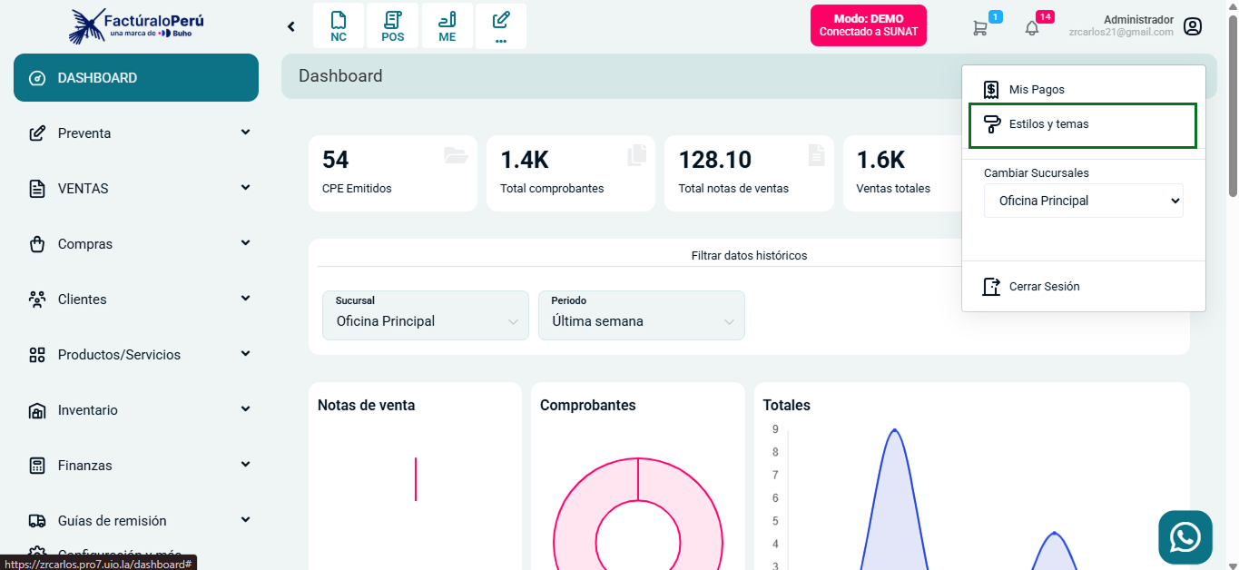Image resolution: width=1239 pixels, height=570 pixels.
Task: Expand the Preventa menu
Action: coord(136,133)
